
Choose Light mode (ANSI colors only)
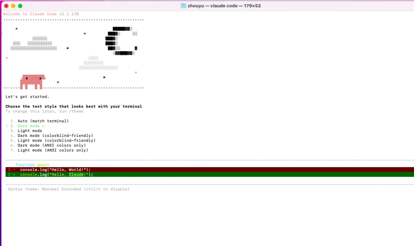coord(49,150)
